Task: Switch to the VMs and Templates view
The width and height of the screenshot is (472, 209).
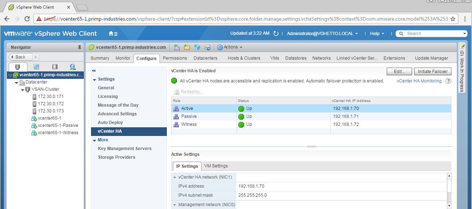Action: tap(36, 67)
